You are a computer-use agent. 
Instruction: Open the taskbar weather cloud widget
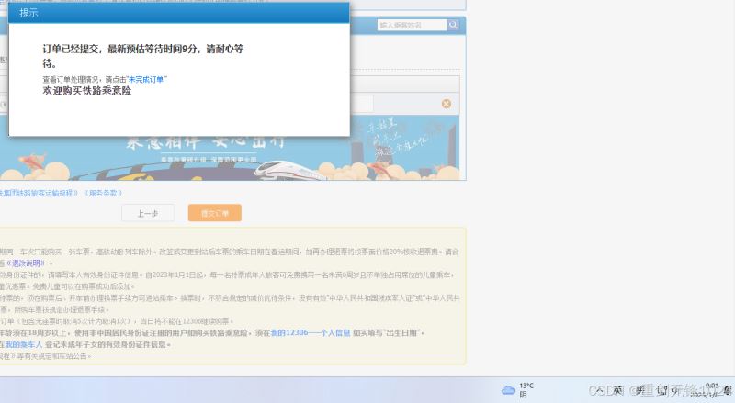pos(517,390)
